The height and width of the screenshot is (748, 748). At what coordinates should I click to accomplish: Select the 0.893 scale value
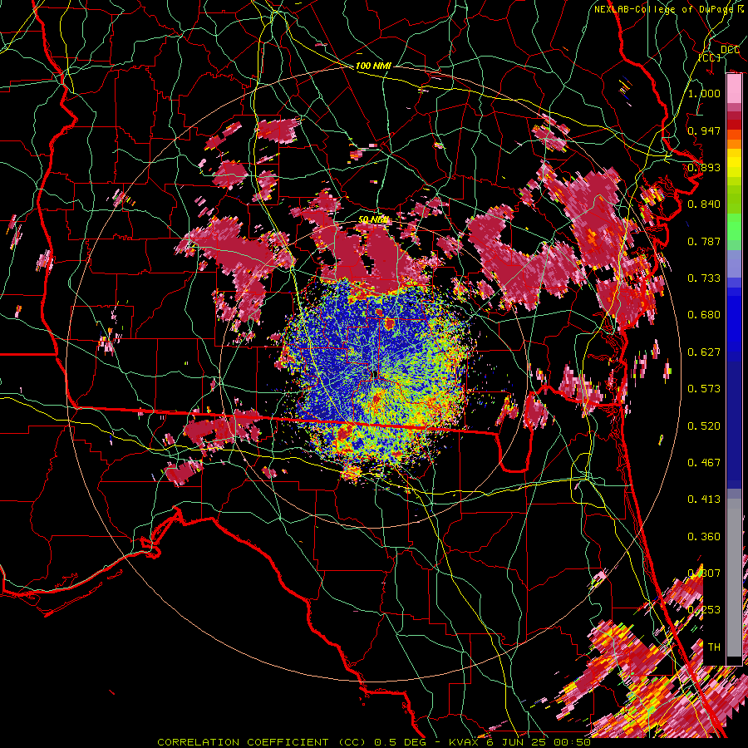click(x=704, y=167)
